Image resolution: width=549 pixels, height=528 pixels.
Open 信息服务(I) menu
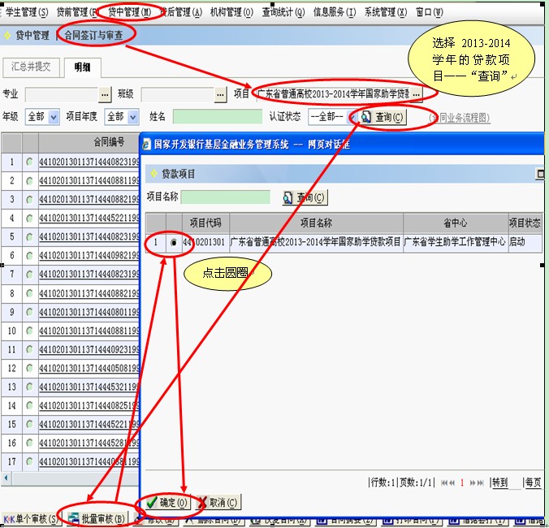[x=335, y=12]
